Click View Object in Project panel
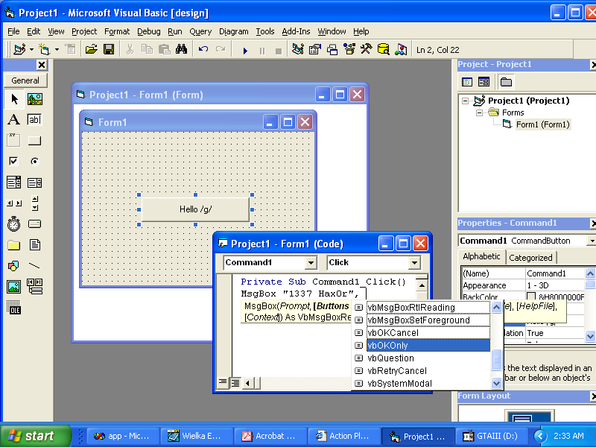The width and height of the screenshot is (596, 447). (x=484, y=82)
